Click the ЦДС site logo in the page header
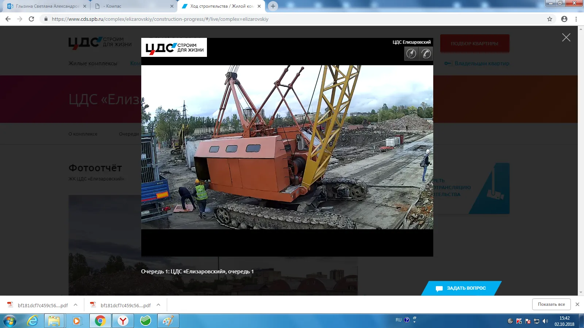This screenshot has width=584, height=328. [100, 43]
